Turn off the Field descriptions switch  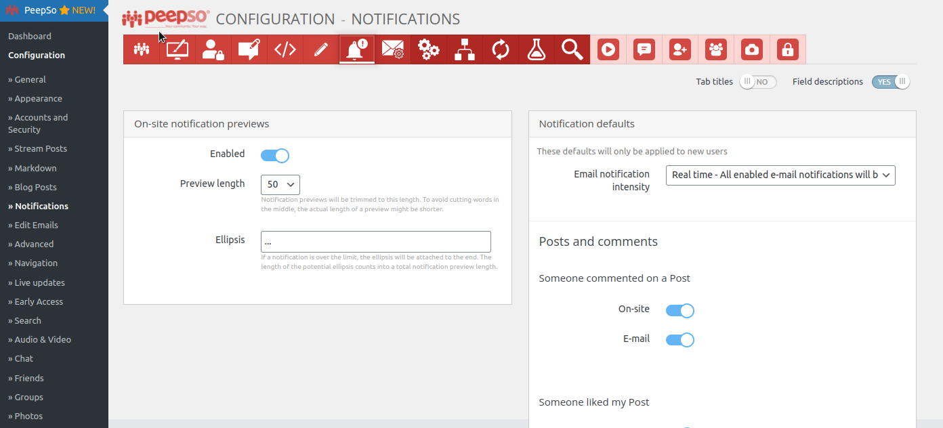click(x=891, y=82)
